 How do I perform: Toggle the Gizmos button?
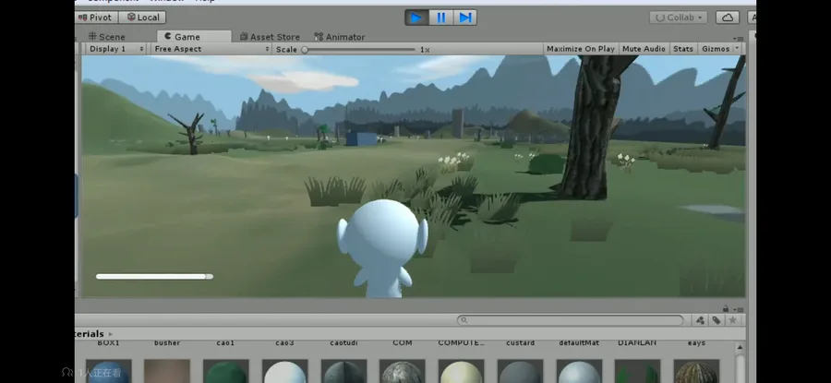coord(716,49)
